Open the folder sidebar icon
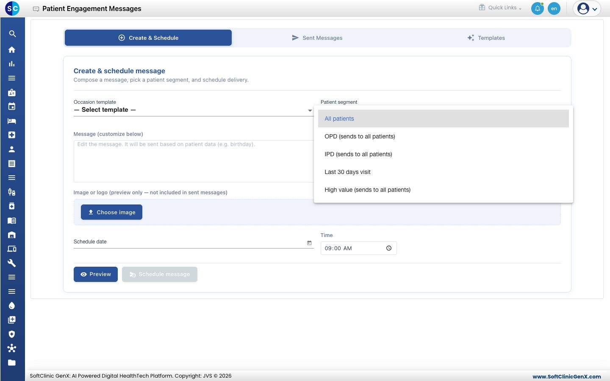 [12, 363]
